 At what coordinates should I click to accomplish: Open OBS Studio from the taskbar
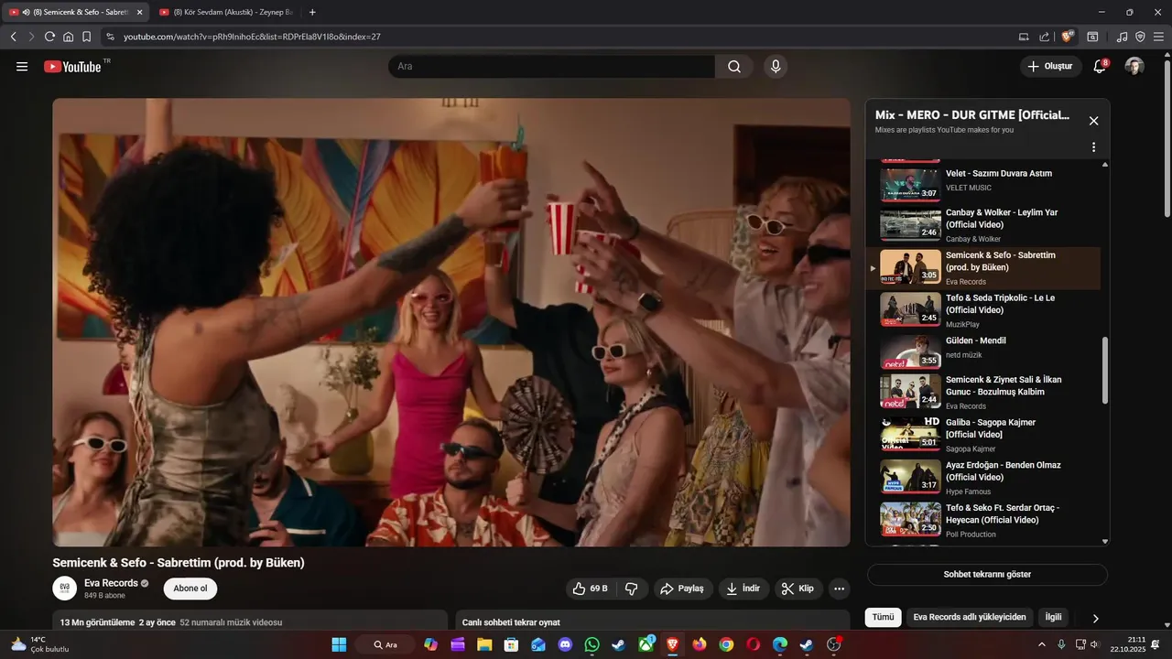[833, 644]
